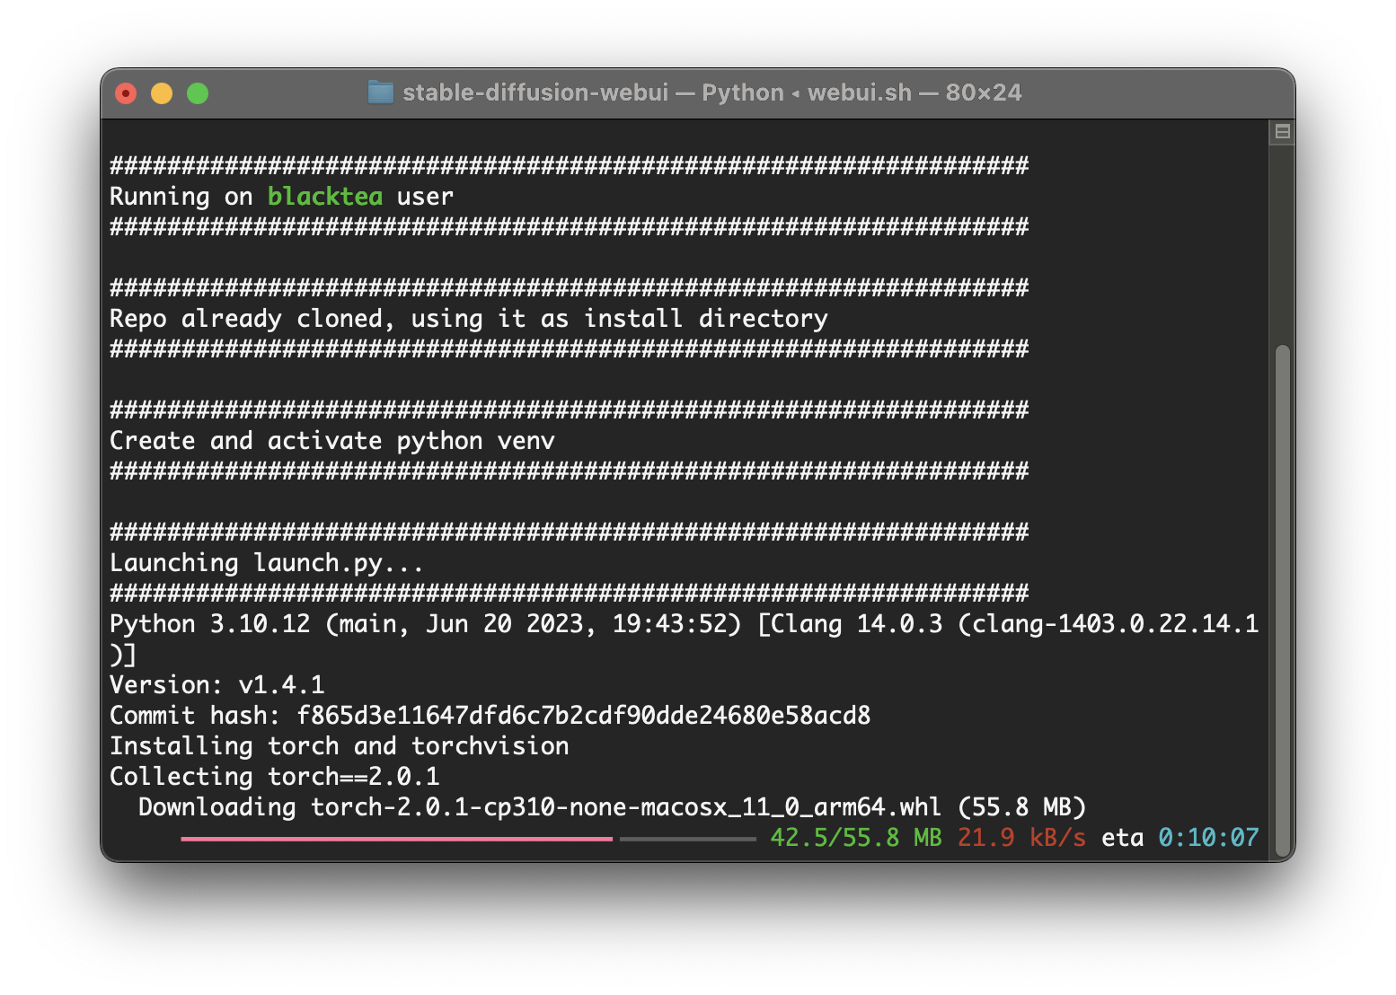
Task: Click the commit hash 'f865d3e11647dfd6c7b2cdf90dde24680e58acd8'
Action: click(x=584, y=716)
